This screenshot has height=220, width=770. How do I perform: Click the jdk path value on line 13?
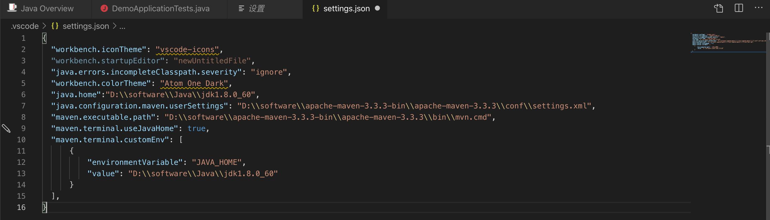point(203,174)
